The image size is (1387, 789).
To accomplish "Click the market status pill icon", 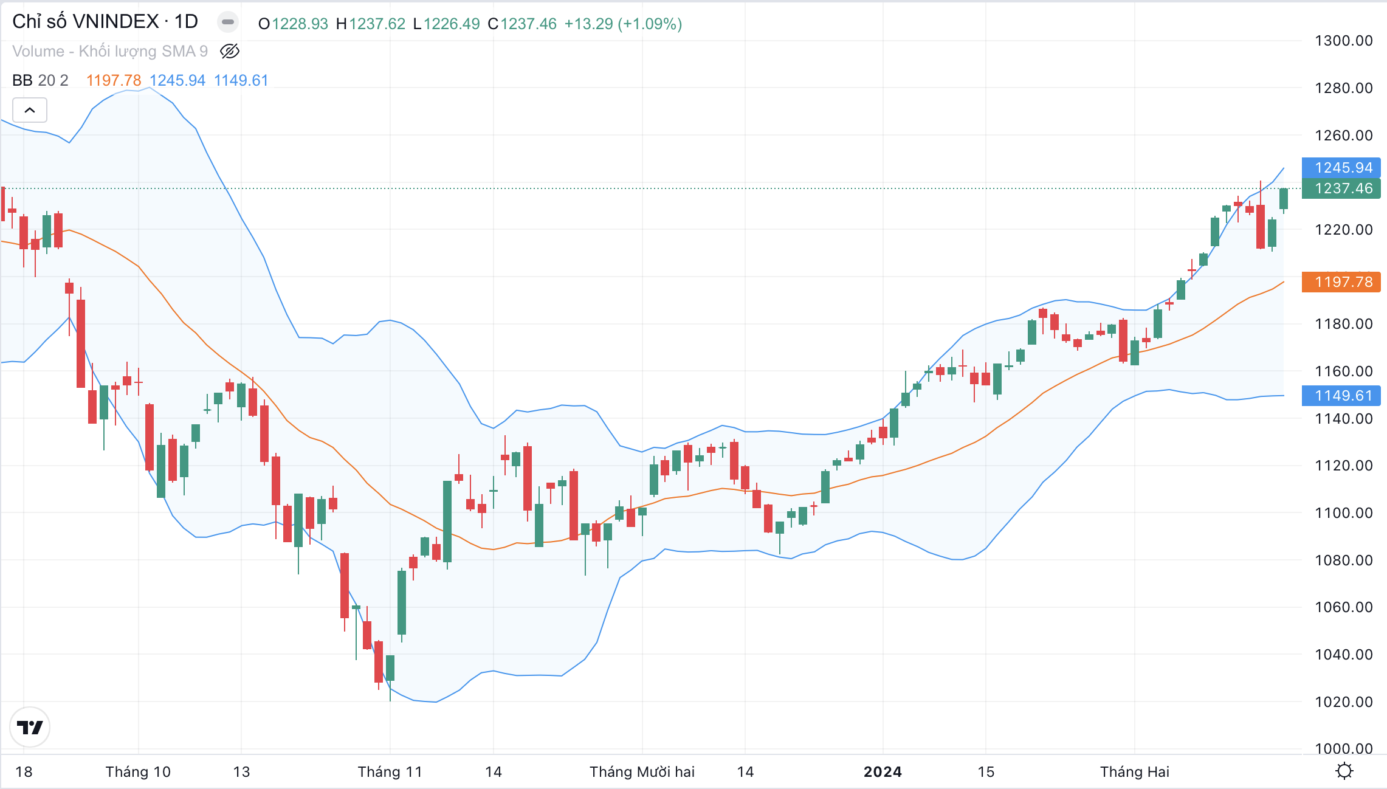I will coord(228,22).
